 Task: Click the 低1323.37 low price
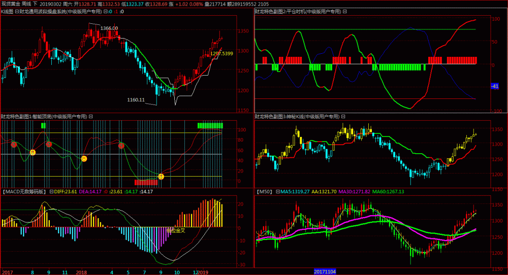point(133,4)
